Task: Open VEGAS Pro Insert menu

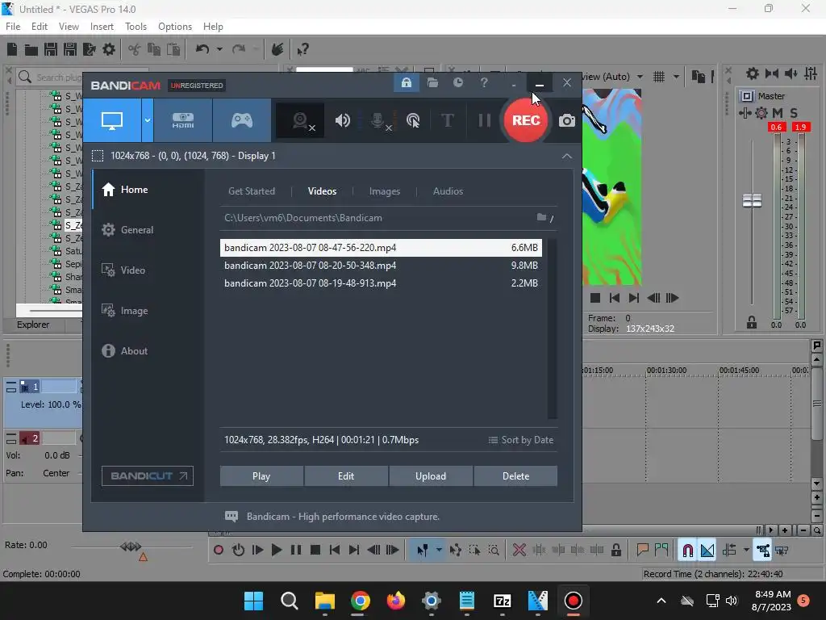Action: (102, 27)
